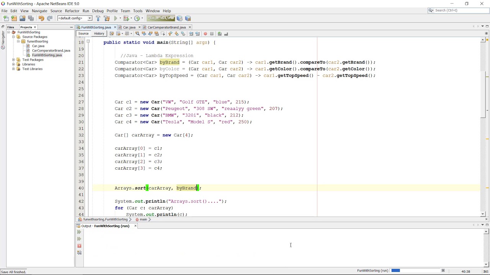
Task: Click the Start Macro Recording red circle
Action: click(x=205, y=34)
